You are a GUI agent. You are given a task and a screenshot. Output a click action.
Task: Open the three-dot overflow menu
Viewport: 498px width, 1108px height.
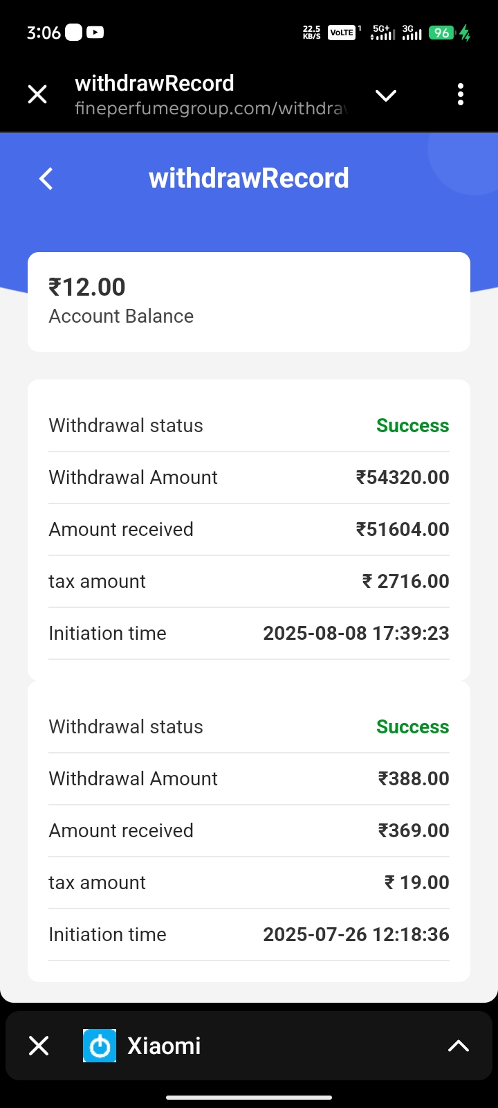pyautogui.click(x=461, y=94)
